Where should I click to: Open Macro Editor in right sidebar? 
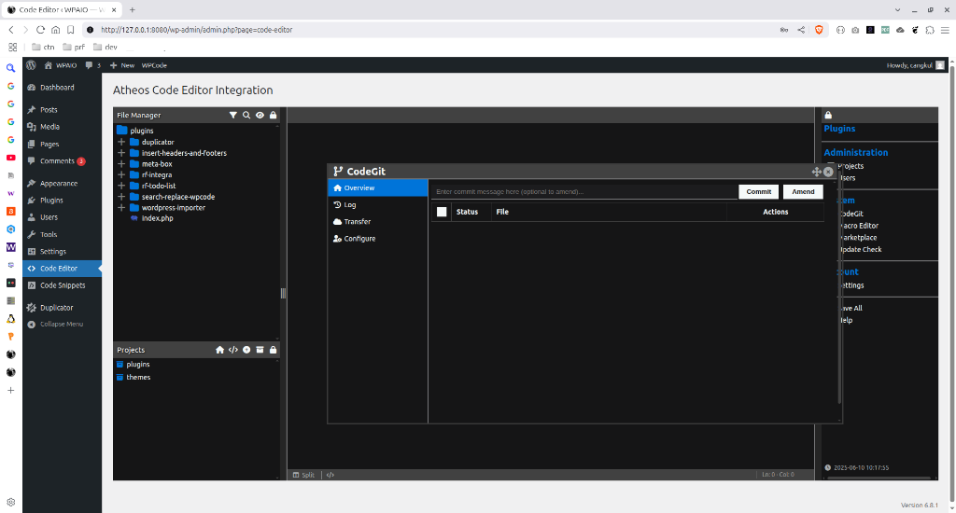pos(859,226)
